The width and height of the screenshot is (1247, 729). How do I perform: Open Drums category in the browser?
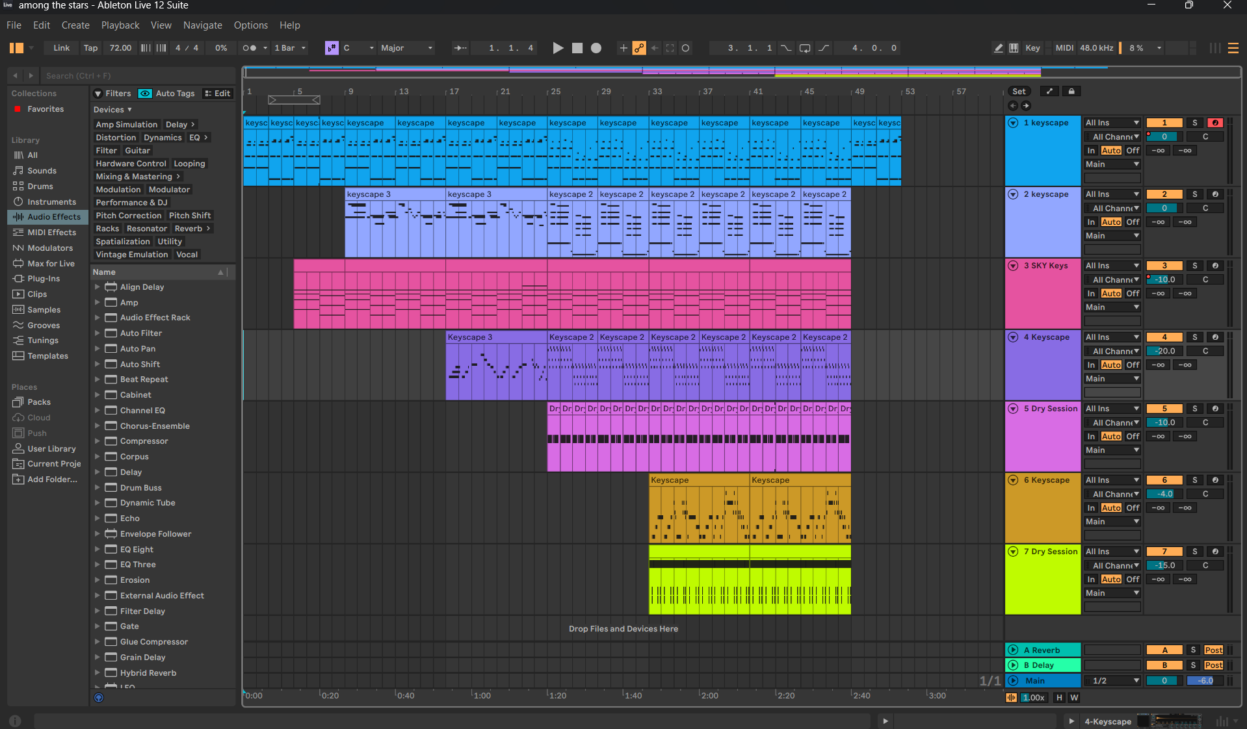point(40,186)
